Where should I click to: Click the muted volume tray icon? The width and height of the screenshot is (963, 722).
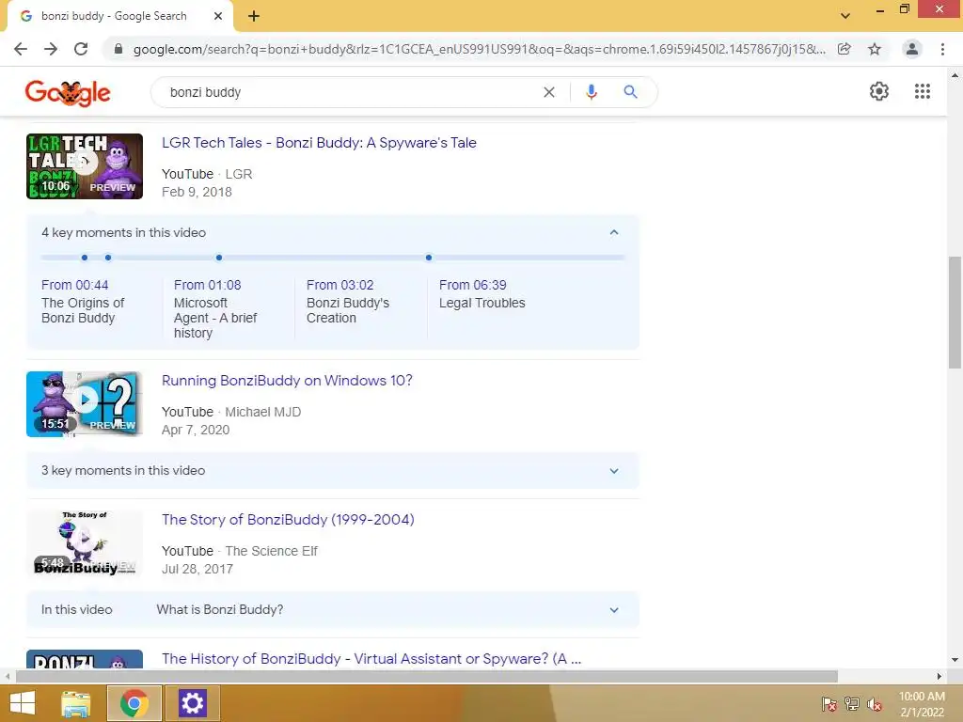pos(875,704)
